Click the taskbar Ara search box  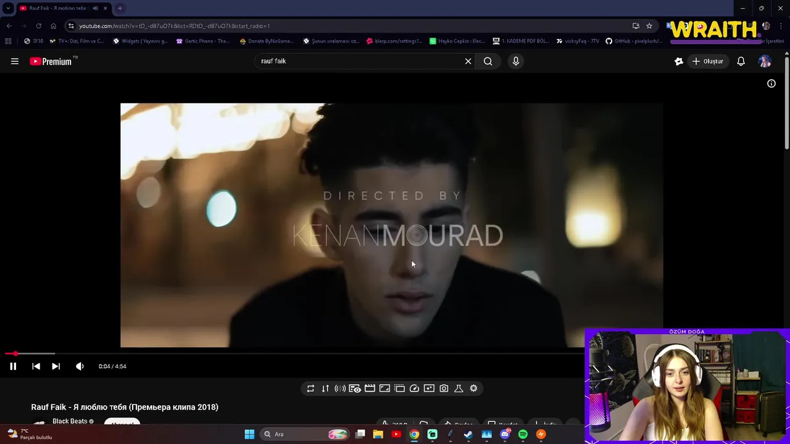point(306,434)
